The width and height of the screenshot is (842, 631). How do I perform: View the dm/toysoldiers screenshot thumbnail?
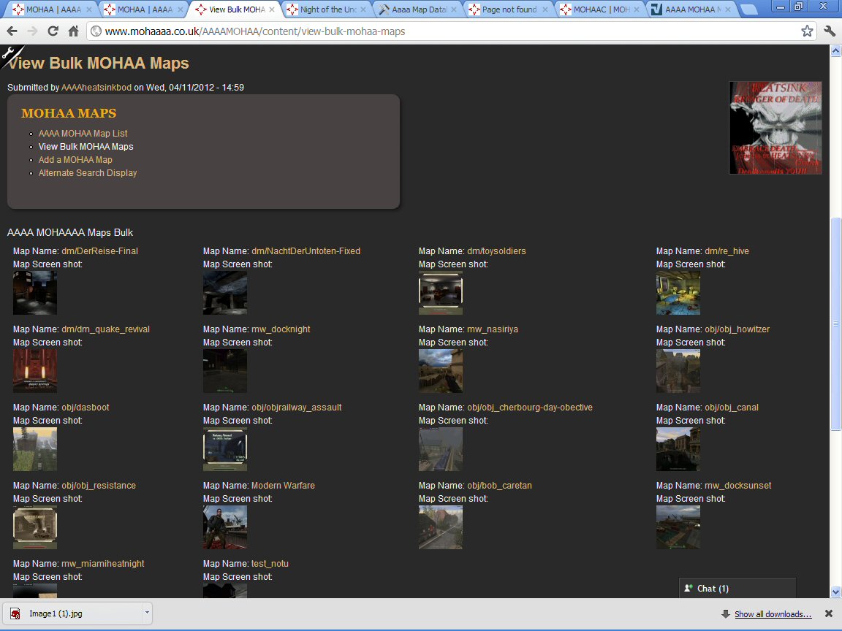point(440,292)
